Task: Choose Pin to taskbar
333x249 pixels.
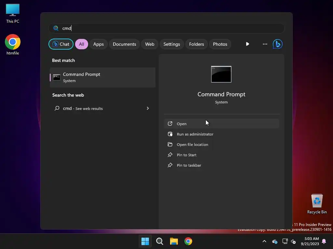Action: pos(221,165)
